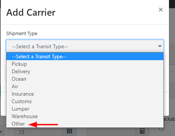Select the Delivery transit type
The width and height of the screenshot is (175, 136).
(85, 71)
